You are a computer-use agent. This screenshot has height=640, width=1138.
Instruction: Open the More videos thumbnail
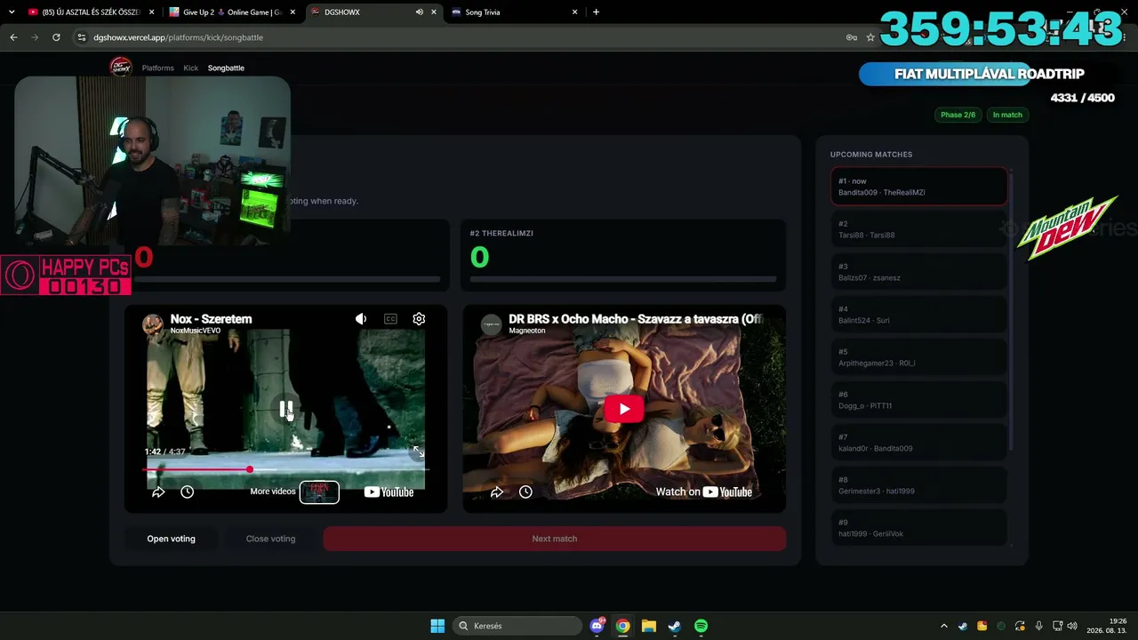319,492
